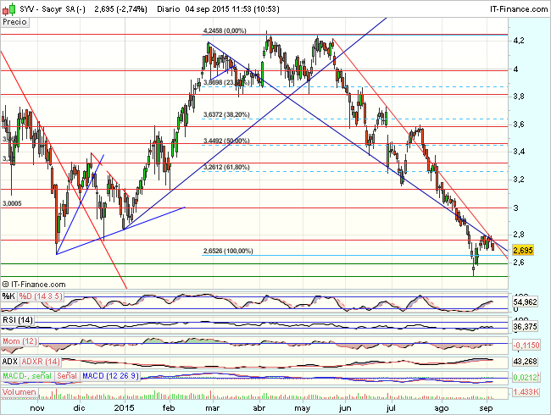Viewport: 551px width, 415px height.
Task: Select the %K stochastic indicator label
Action: click(x=8, y=296)
